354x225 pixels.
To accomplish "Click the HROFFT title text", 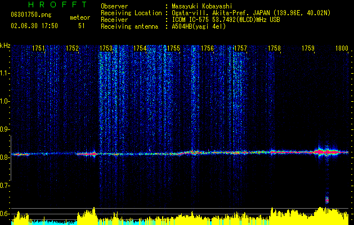I will tap(57, 4).
